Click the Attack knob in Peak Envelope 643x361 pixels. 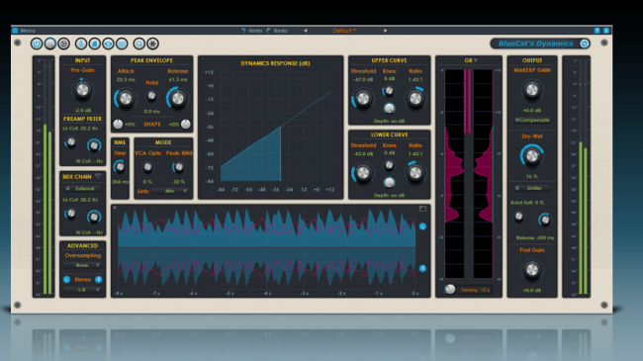pyautogui.click(x=126, y=98)
